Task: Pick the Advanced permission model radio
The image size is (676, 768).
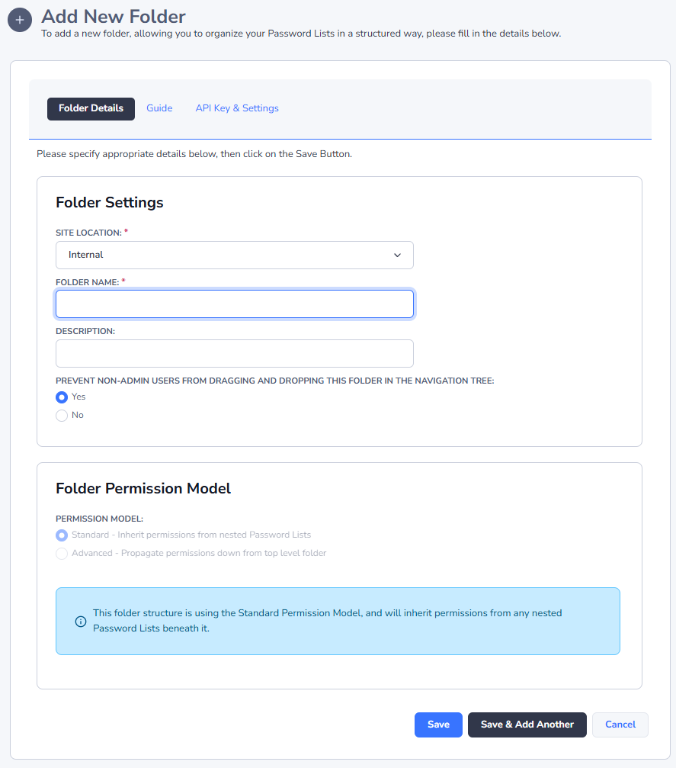Action: [x=62, y=554]
